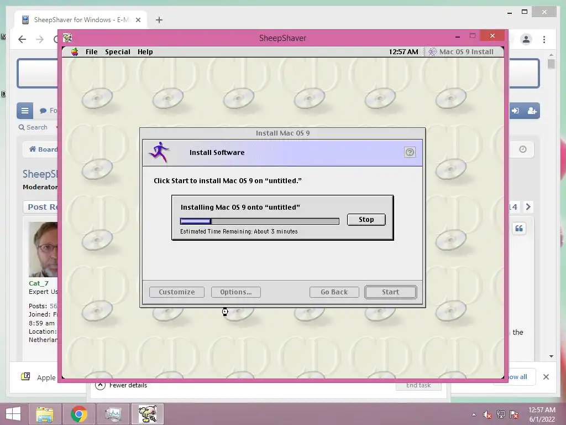
Task: Open the Help menu
Action: click(x=145, y=51)
